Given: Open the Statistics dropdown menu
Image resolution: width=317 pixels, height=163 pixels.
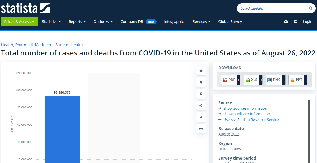Looking at the screenshot, I should click(51, 22).
